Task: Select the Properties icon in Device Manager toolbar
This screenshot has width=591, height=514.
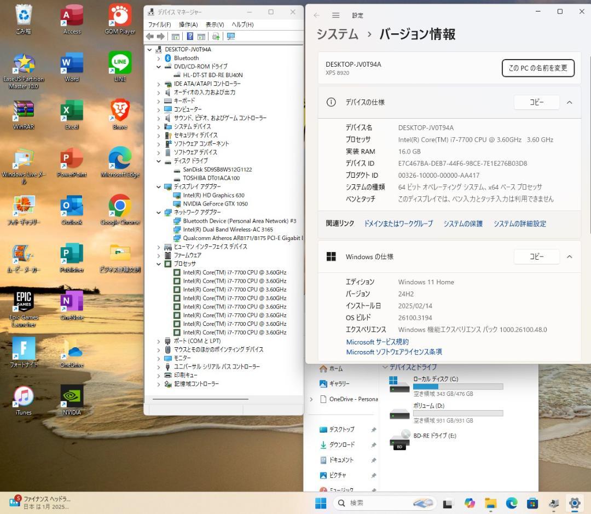Action: (201, 36)
